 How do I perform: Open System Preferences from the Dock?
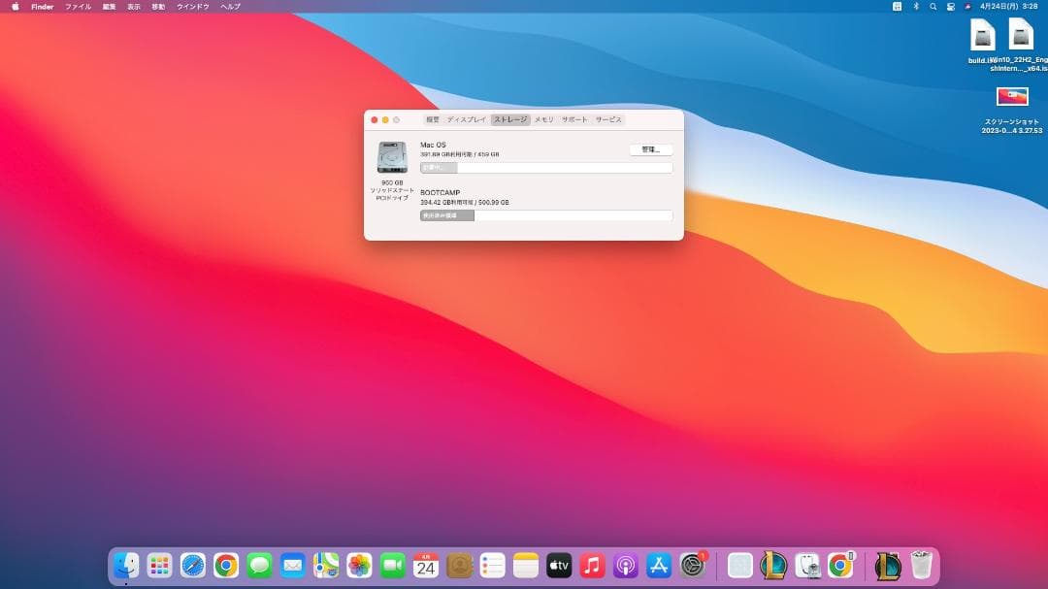coord(689,565)
